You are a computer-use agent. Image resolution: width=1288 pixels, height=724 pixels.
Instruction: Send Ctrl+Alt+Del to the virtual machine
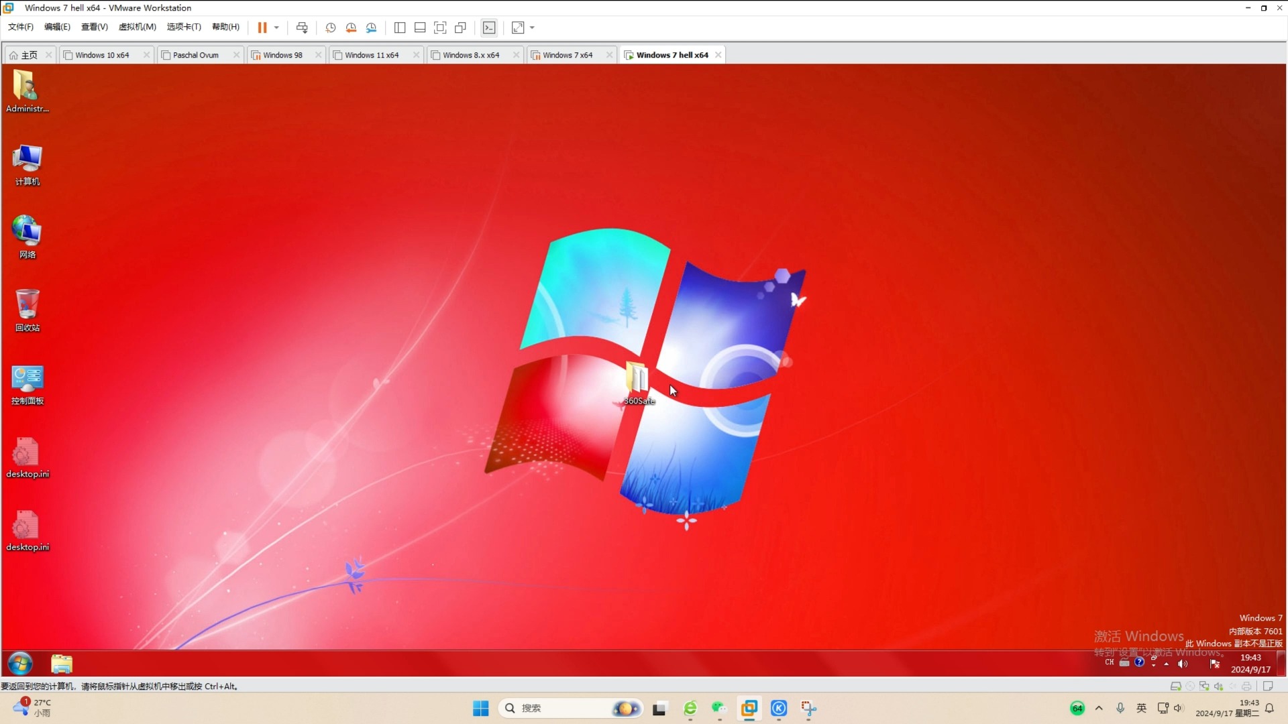(302, 27)
